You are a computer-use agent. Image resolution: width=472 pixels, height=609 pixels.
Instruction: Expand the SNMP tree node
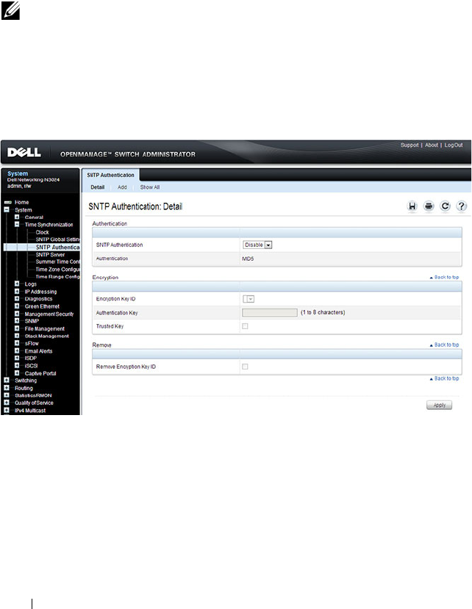pyautogui.click(x=17, y=321)
